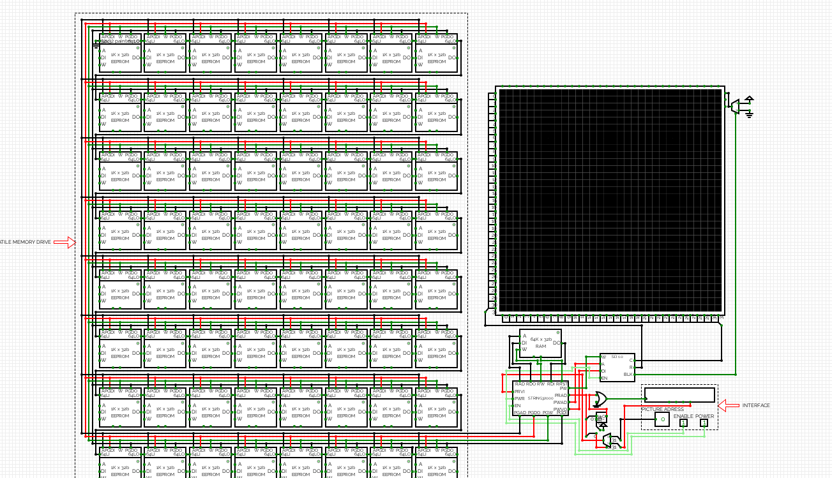Select the black LED matrix display
The width and height of the screenshot is (832, 478).
click(610, 201)
